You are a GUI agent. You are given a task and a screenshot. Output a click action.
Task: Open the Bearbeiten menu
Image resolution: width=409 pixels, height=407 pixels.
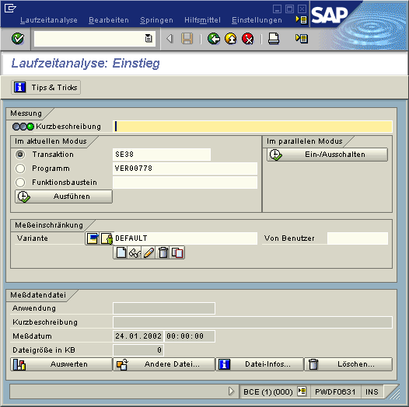(109, 20)
